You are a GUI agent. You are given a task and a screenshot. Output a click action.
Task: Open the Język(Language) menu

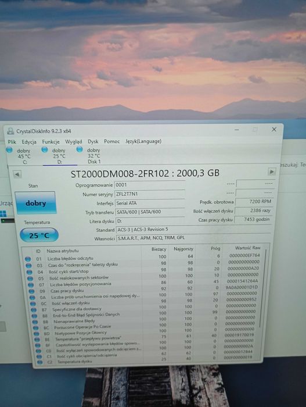143,141
